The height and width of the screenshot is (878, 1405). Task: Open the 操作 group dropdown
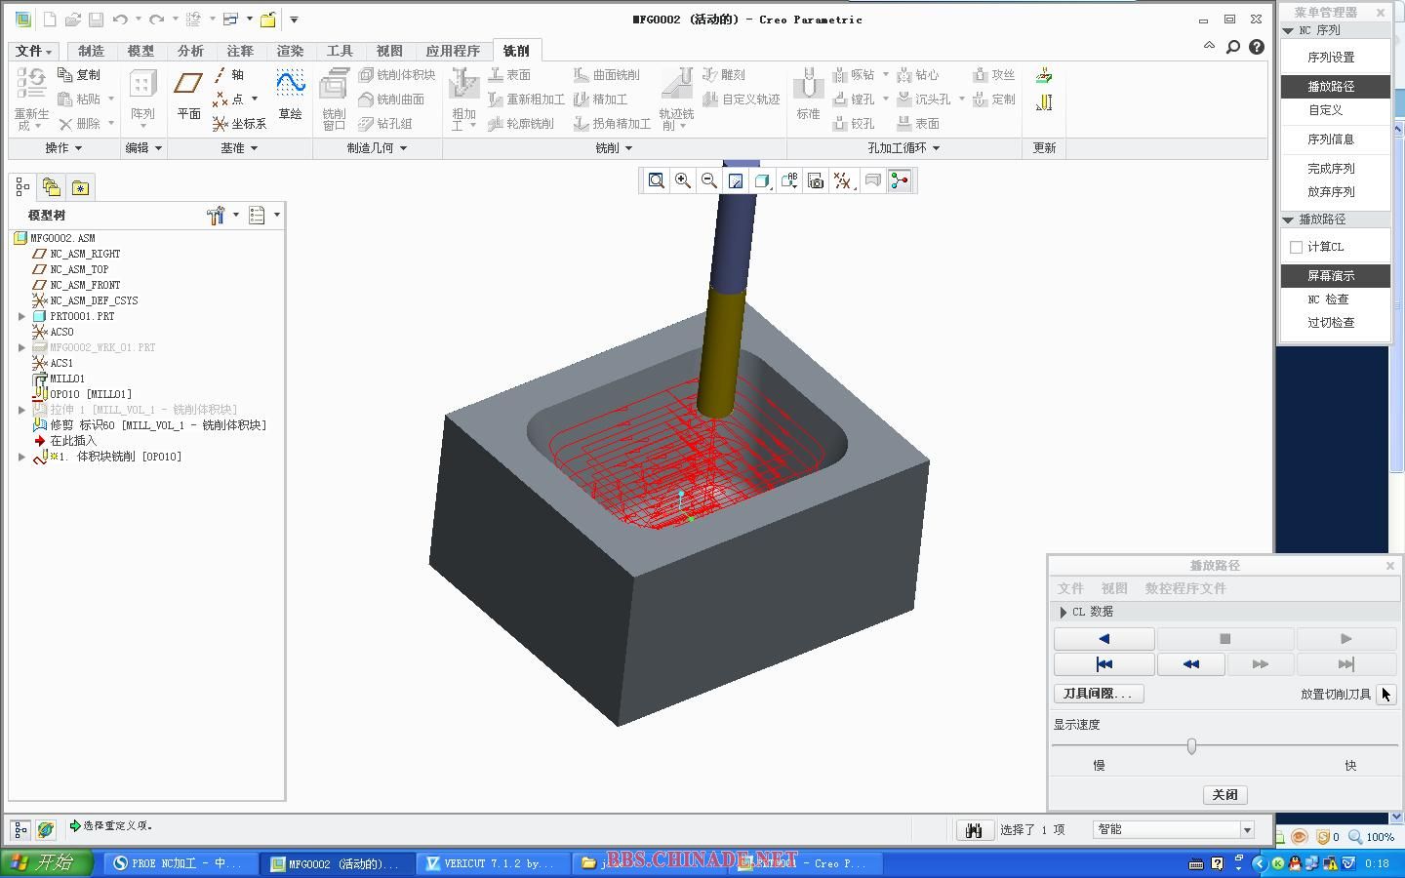point(64,148)
